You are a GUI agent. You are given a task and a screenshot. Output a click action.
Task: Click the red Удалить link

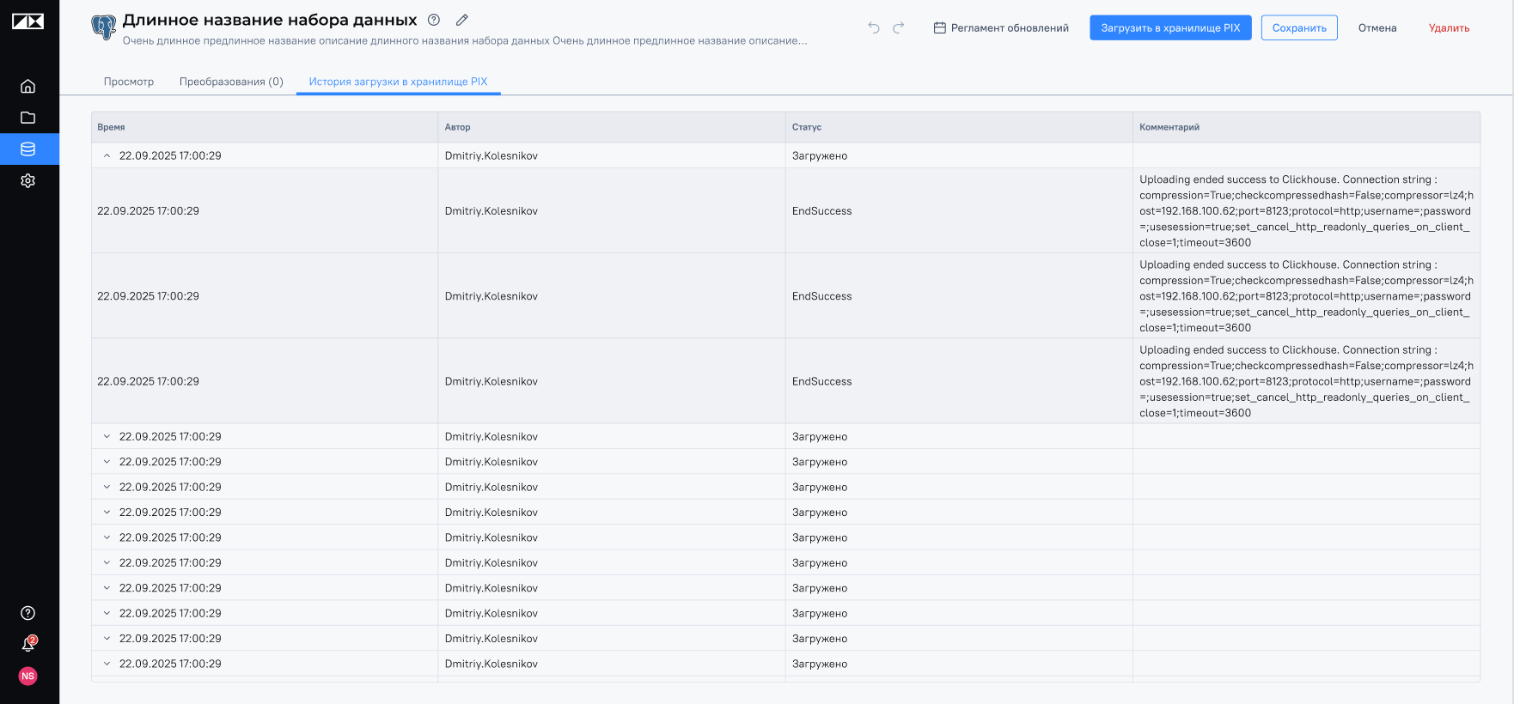point(1449,27)
